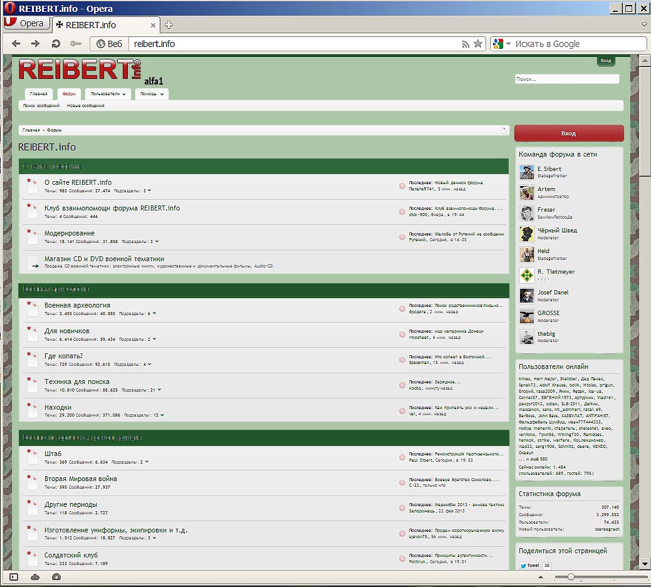Click latest-post icon in Вторая Мировая война row
651x587 pixels.
[402, 482]
